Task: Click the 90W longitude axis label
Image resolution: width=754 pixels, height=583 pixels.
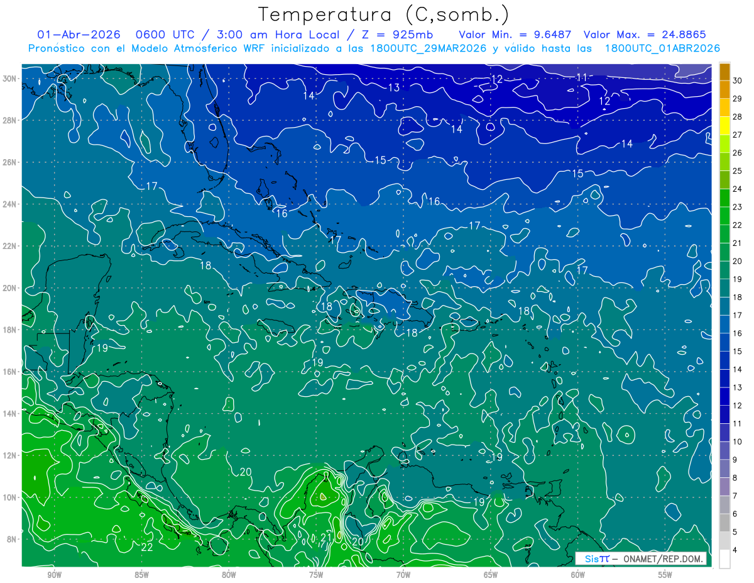Action: [x=54, y=575]
